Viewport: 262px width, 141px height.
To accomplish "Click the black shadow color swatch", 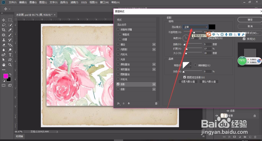I will pos(212,27).
